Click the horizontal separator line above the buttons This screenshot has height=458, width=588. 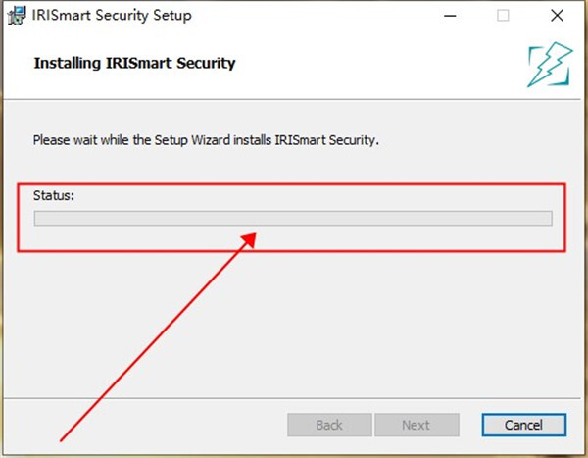292,398
